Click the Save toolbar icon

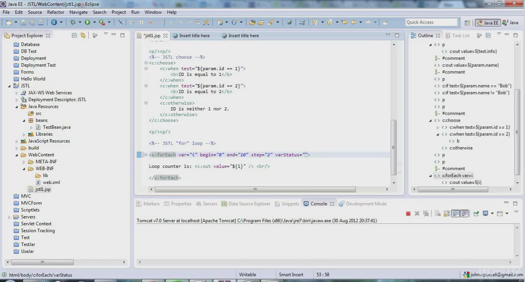pos(22,22)
